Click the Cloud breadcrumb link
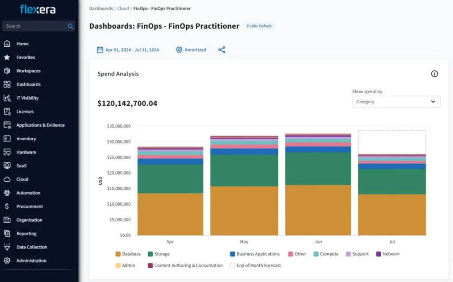Screen dimensions: 453x282 123,8
